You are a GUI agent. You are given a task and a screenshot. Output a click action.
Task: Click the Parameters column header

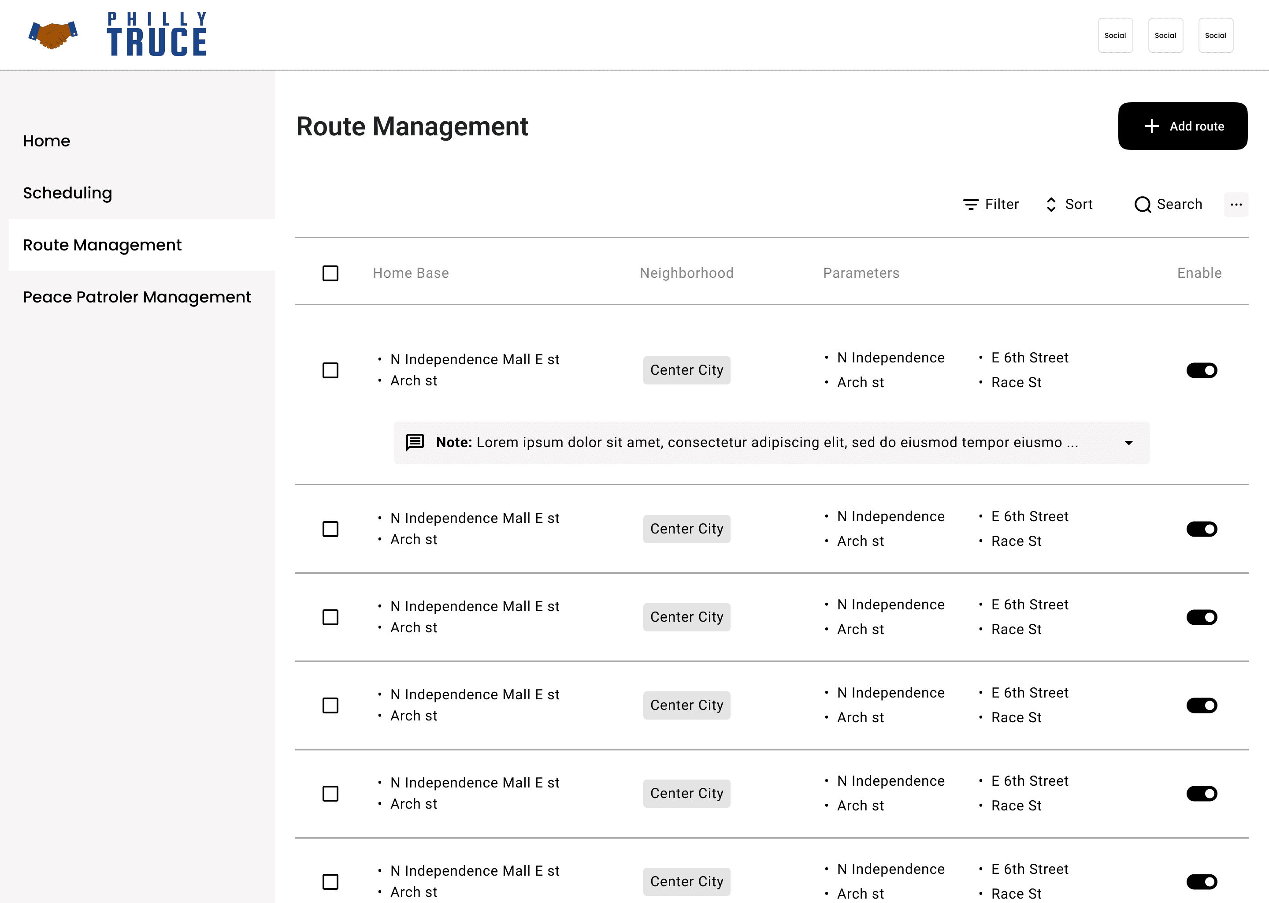click(x=861, y=273)
